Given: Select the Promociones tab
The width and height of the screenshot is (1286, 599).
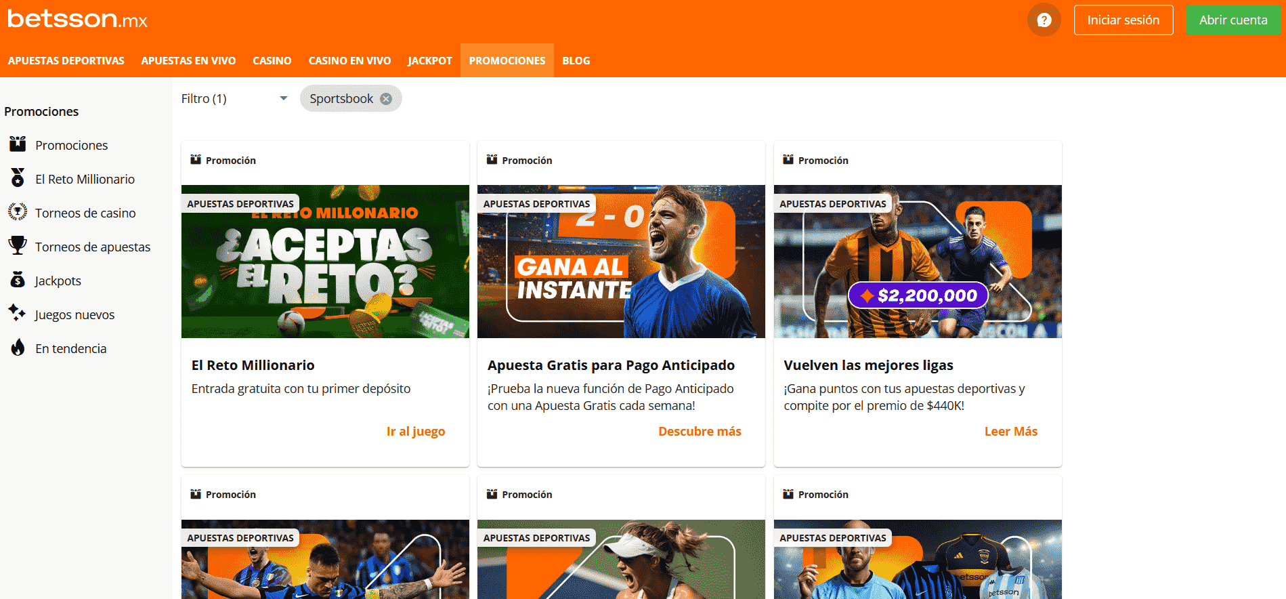Looking at the screenshot, I should point(507,60).
